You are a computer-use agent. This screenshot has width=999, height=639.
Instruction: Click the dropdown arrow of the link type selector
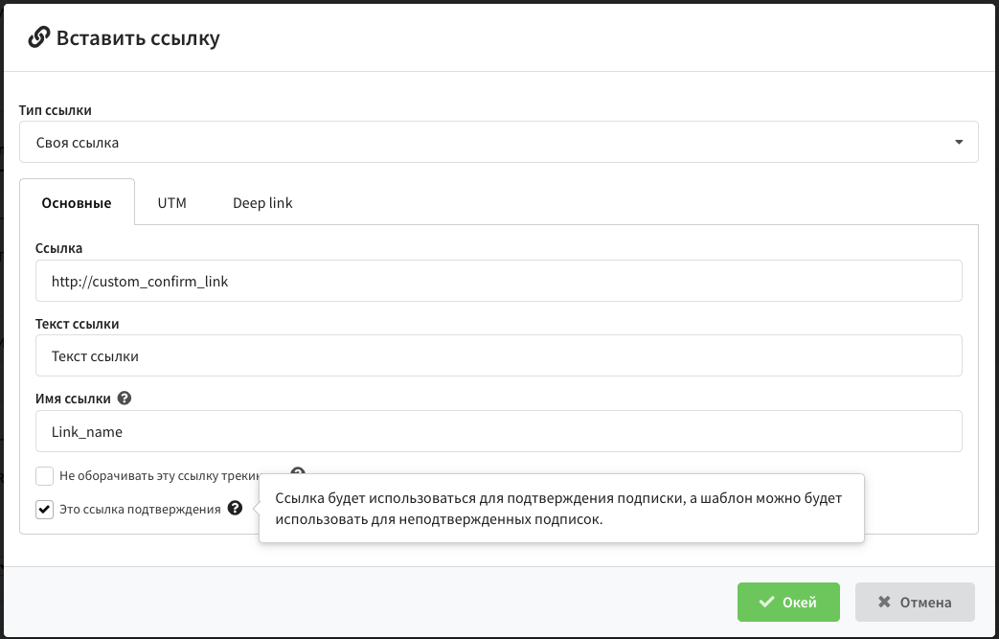click(959, 143)
